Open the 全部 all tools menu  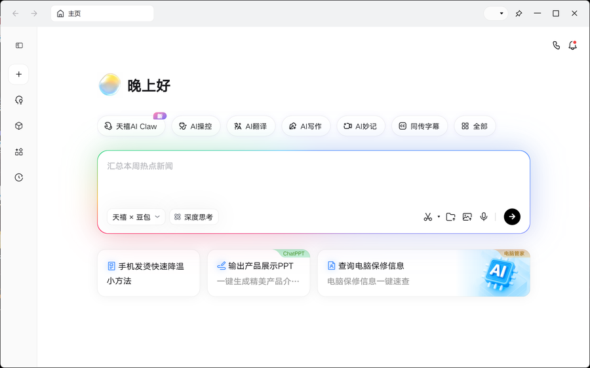475,126
